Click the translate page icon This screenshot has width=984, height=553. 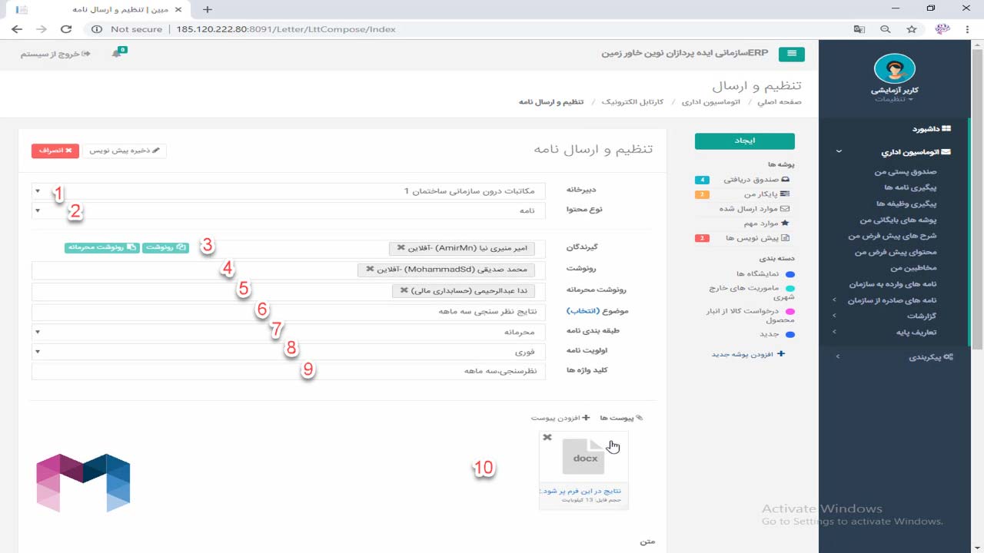[859, 29]
